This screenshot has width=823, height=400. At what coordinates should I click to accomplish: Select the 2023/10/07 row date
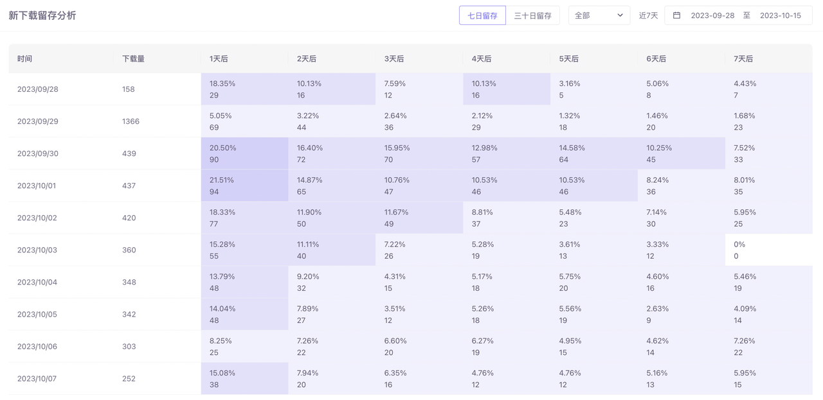[x=37, y=379]
